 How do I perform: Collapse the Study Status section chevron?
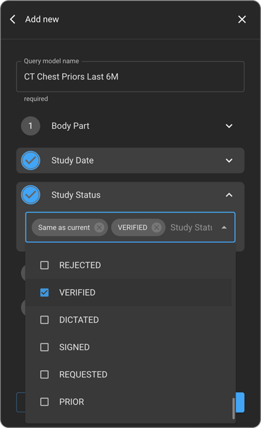tap(229, 195)
